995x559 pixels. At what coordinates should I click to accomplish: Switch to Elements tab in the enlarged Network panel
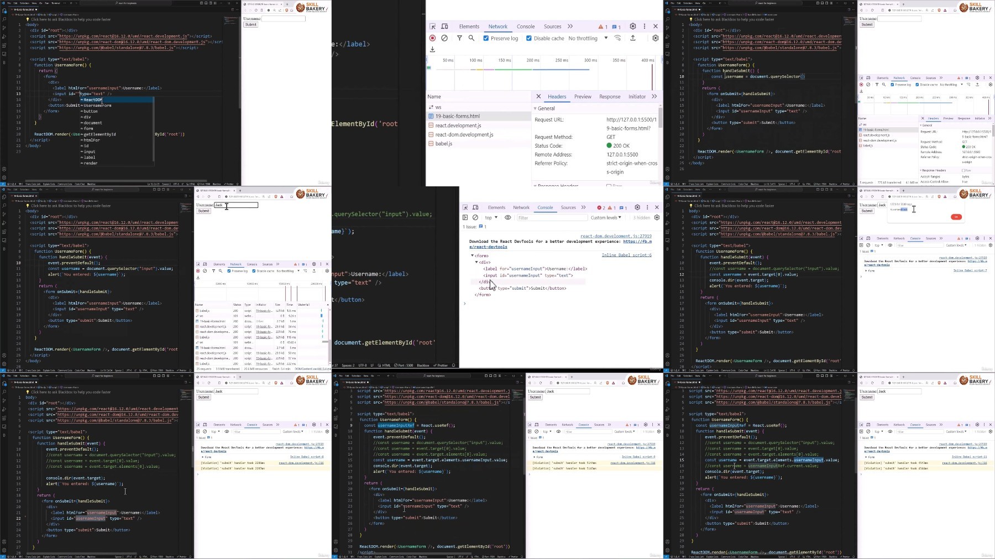point(469,27)
